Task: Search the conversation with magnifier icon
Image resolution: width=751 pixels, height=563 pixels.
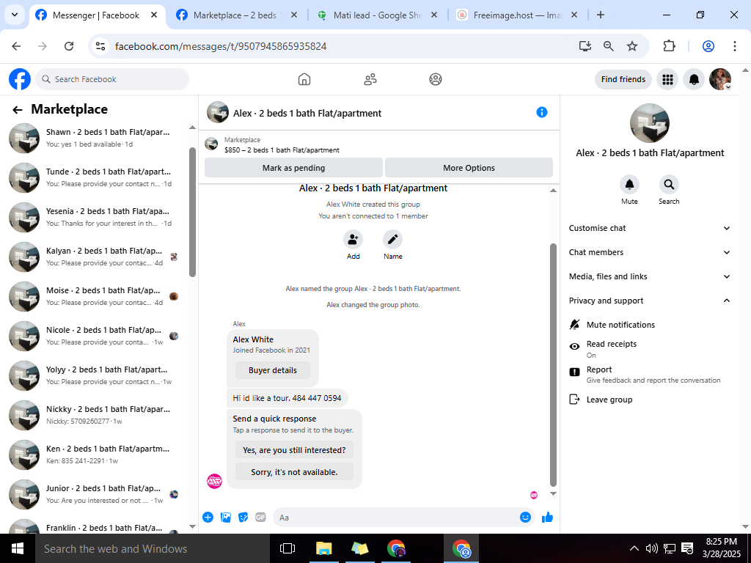Action: [x=669, y=184]
